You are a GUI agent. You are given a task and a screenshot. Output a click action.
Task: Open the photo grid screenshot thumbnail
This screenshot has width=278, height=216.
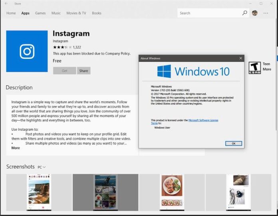105,192
